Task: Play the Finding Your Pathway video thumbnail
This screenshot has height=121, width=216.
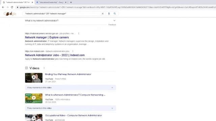Action: tap(34, 78)
